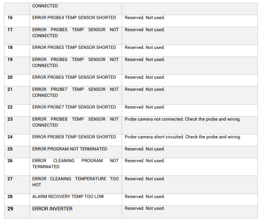
Task: Click ERROR PROBE5 TEMP SENSOR SHORTED text
Action: [x=74, y=48]
